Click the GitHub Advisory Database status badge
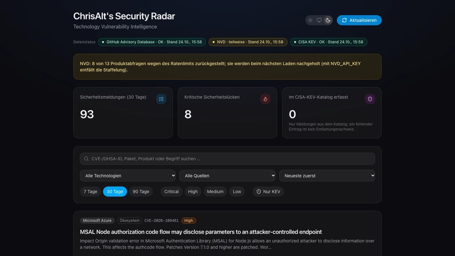This screenshot has height=256, width=455. click(x=151, y=42)
